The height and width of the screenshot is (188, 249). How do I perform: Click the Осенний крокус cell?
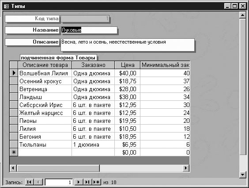[45, 81]
